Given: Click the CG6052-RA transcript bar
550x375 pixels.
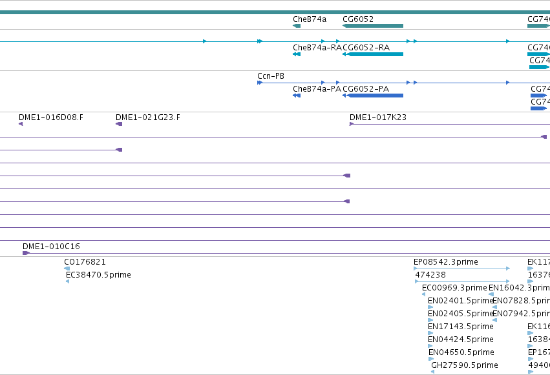Looking at the screenshot, I should [372, 54].
